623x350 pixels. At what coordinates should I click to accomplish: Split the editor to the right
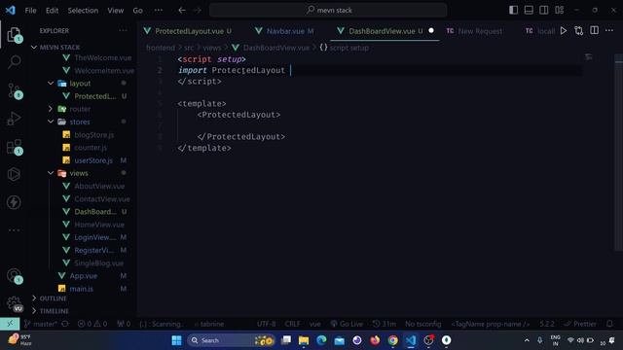(594, 30)
